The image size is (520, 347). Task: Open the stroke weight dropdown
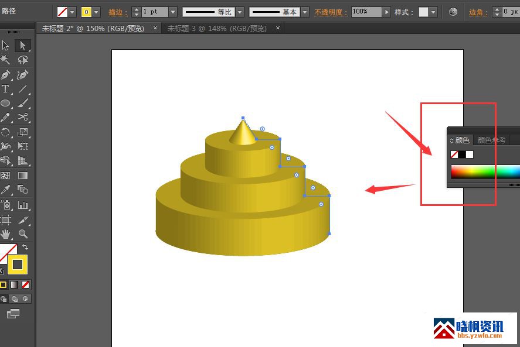(173, 12)
